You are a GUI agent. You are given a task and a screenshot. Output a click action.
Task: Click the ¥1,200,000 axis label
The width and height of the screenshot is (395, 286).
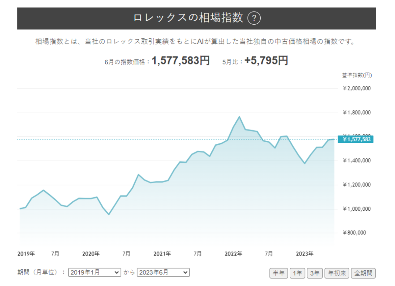tap(357, 185)
